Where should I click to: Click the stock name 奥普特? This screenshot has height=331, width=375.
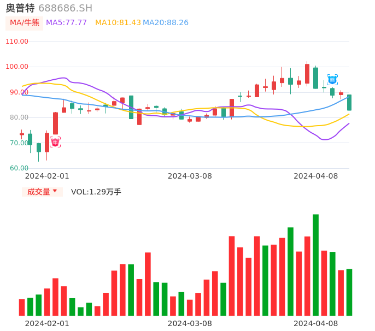tap(20, 8)
